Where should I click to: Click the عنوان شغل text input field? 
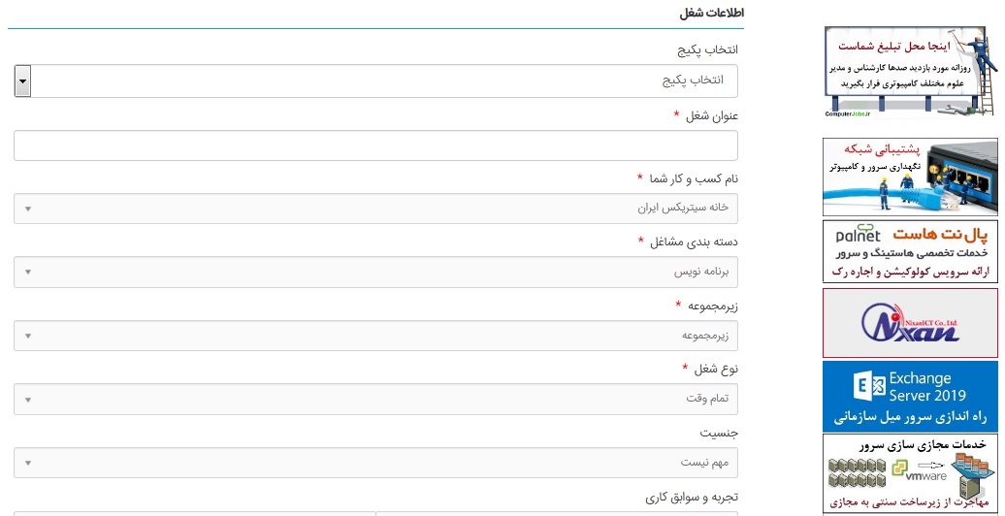(375, 145)
